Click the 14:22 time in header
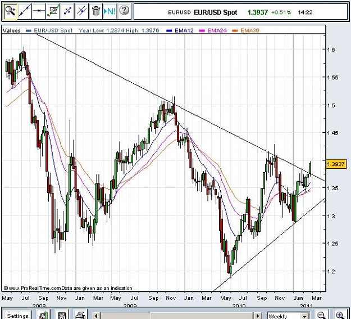This screenshot has height=319, width=351. pyautogui.click(x=305, y=12)
